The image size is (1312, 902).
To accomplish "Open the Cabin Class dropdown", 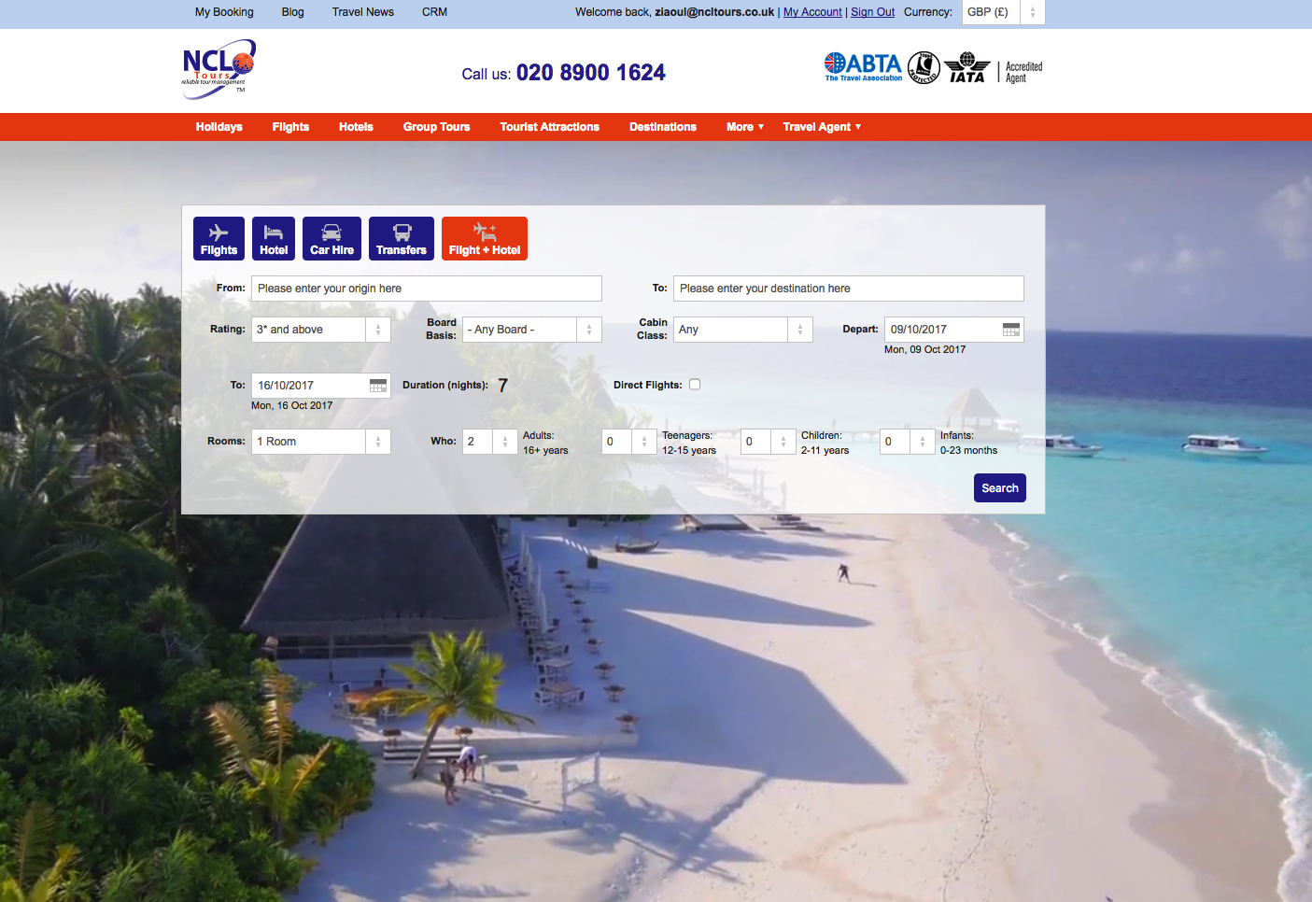I will pos(742,330).
